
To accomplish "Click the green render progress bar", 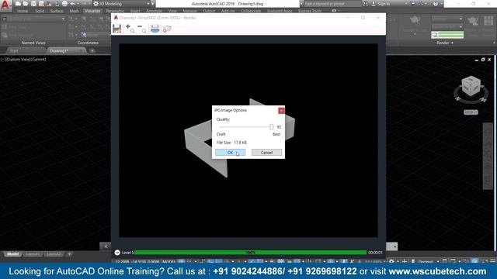I will pos(250,253).
